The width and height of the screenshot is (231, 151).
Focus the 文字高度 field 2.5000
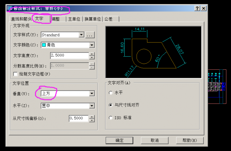69,56
